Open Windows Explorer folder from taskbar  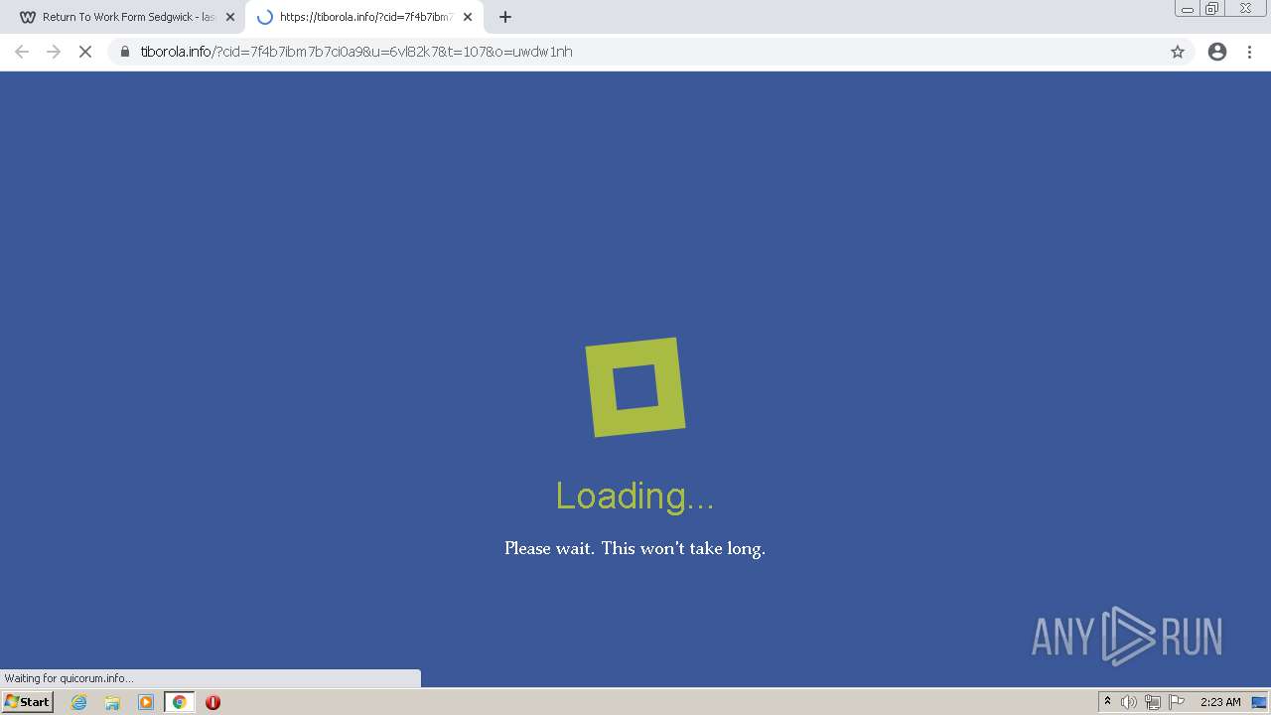pyautogui.click(x=112, y=702)
